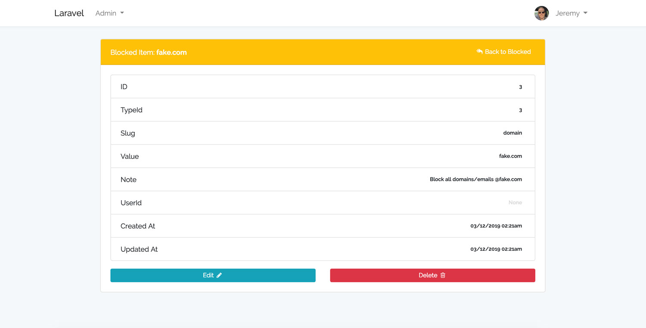Click the Note row label
Viewport: 646px width, 328px height.
pyautogui.click(x=128, y=179)
